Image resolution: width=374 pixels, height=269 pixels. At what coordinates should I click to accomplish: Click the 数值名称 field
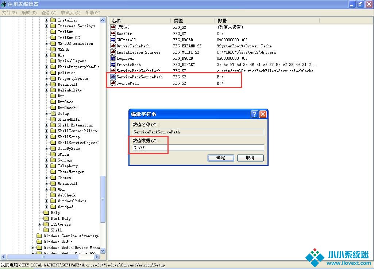198,132
